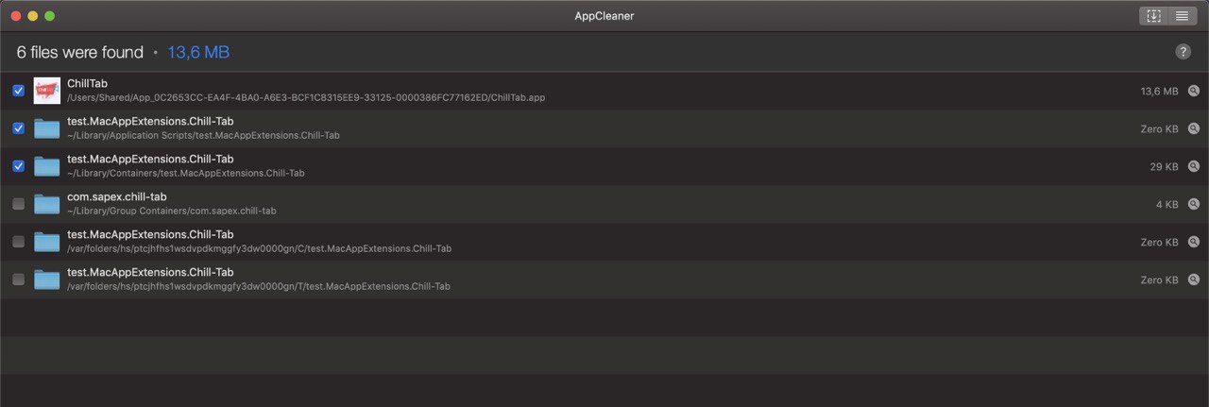Open the help question mark button
Screen dimensions: 1209x407
point(1183,52)
